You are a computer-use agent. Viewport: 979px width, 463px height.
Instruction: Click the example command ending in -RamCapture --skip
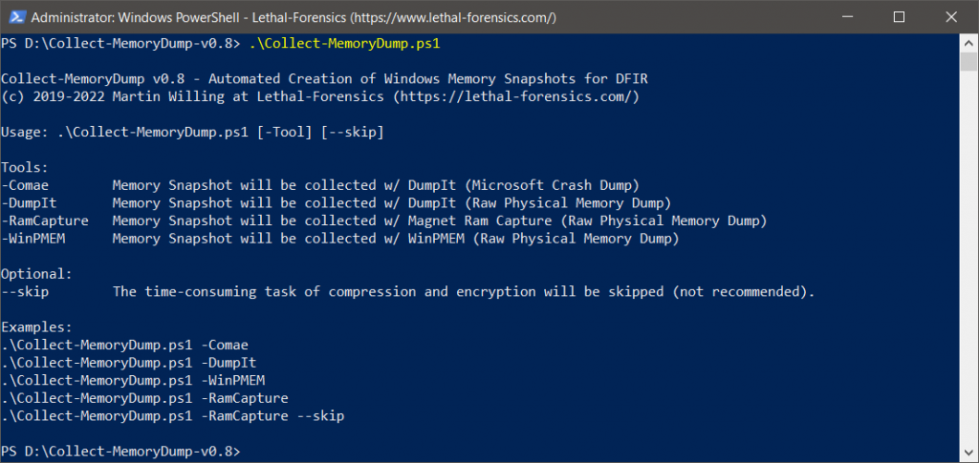click(x=172, y=416)
